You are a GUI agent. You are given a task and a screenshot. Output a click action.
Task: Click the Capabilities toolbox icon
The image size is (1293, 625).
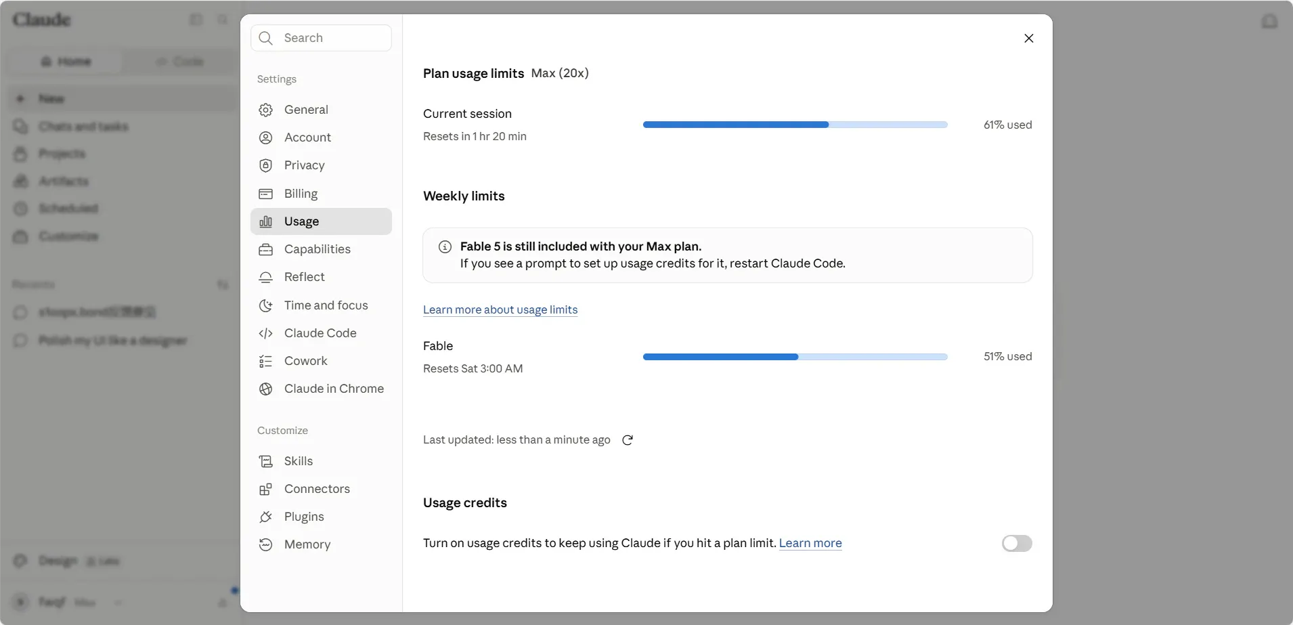(266, 249)
